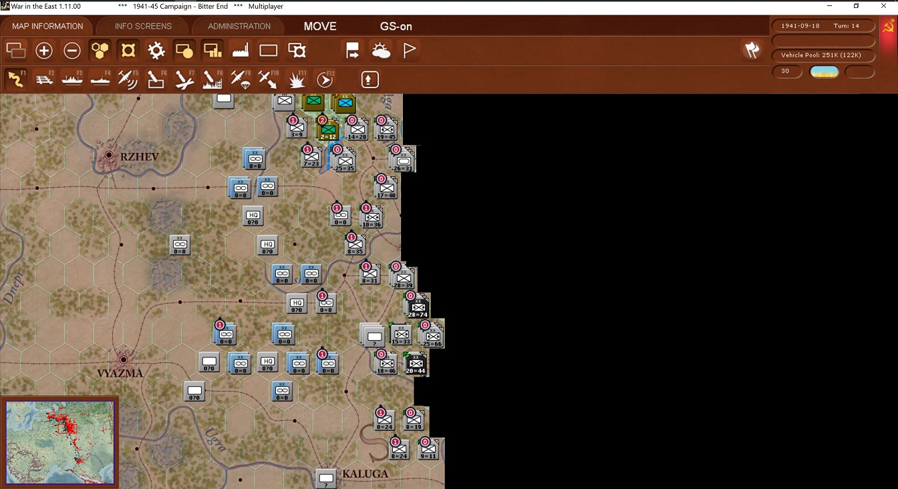The width and height of the screenshot is (898, 489).
Task: Open the ADMINISTRATION tab
Action: point(239,26)
